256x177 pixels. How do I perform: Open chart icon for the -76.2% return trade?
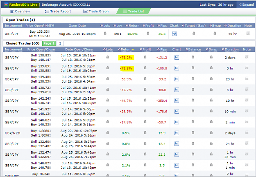coord(177,58)
